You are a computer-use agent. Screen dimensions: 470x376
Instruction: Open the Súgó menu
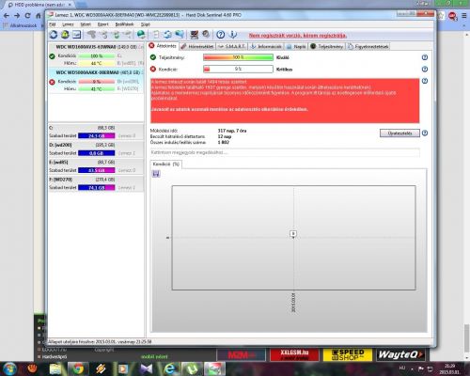pyautogui.click(x=146, y=24)
